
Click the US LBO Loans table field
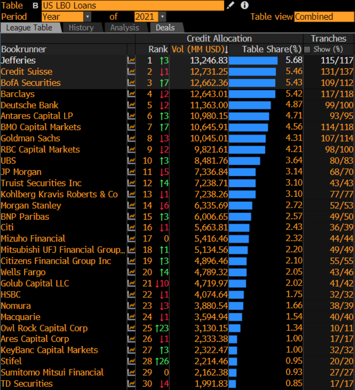(x=132, y=6)
